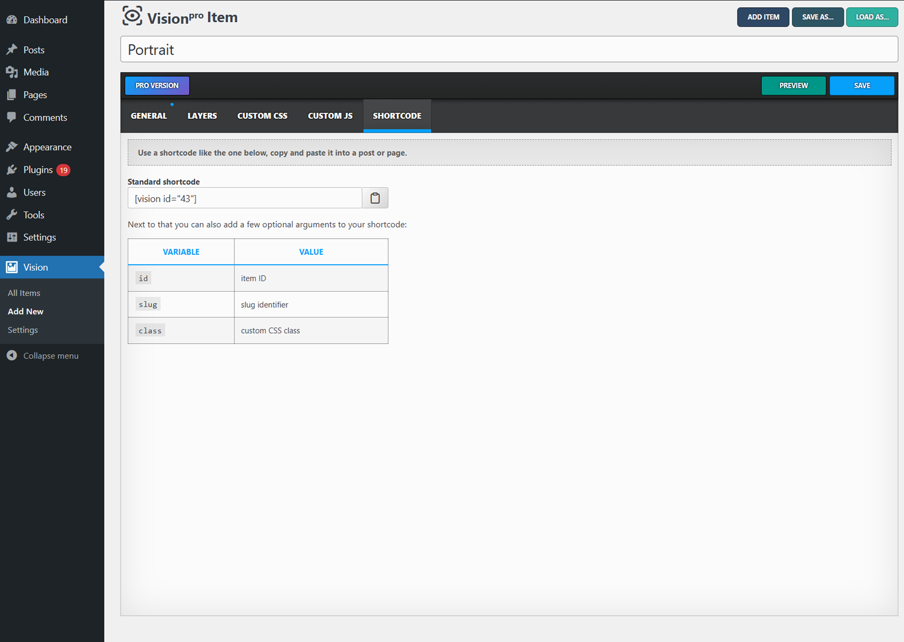Click the Plugins plug icon
This screenshot has height=642, width=904.
[x=12, y=170]
